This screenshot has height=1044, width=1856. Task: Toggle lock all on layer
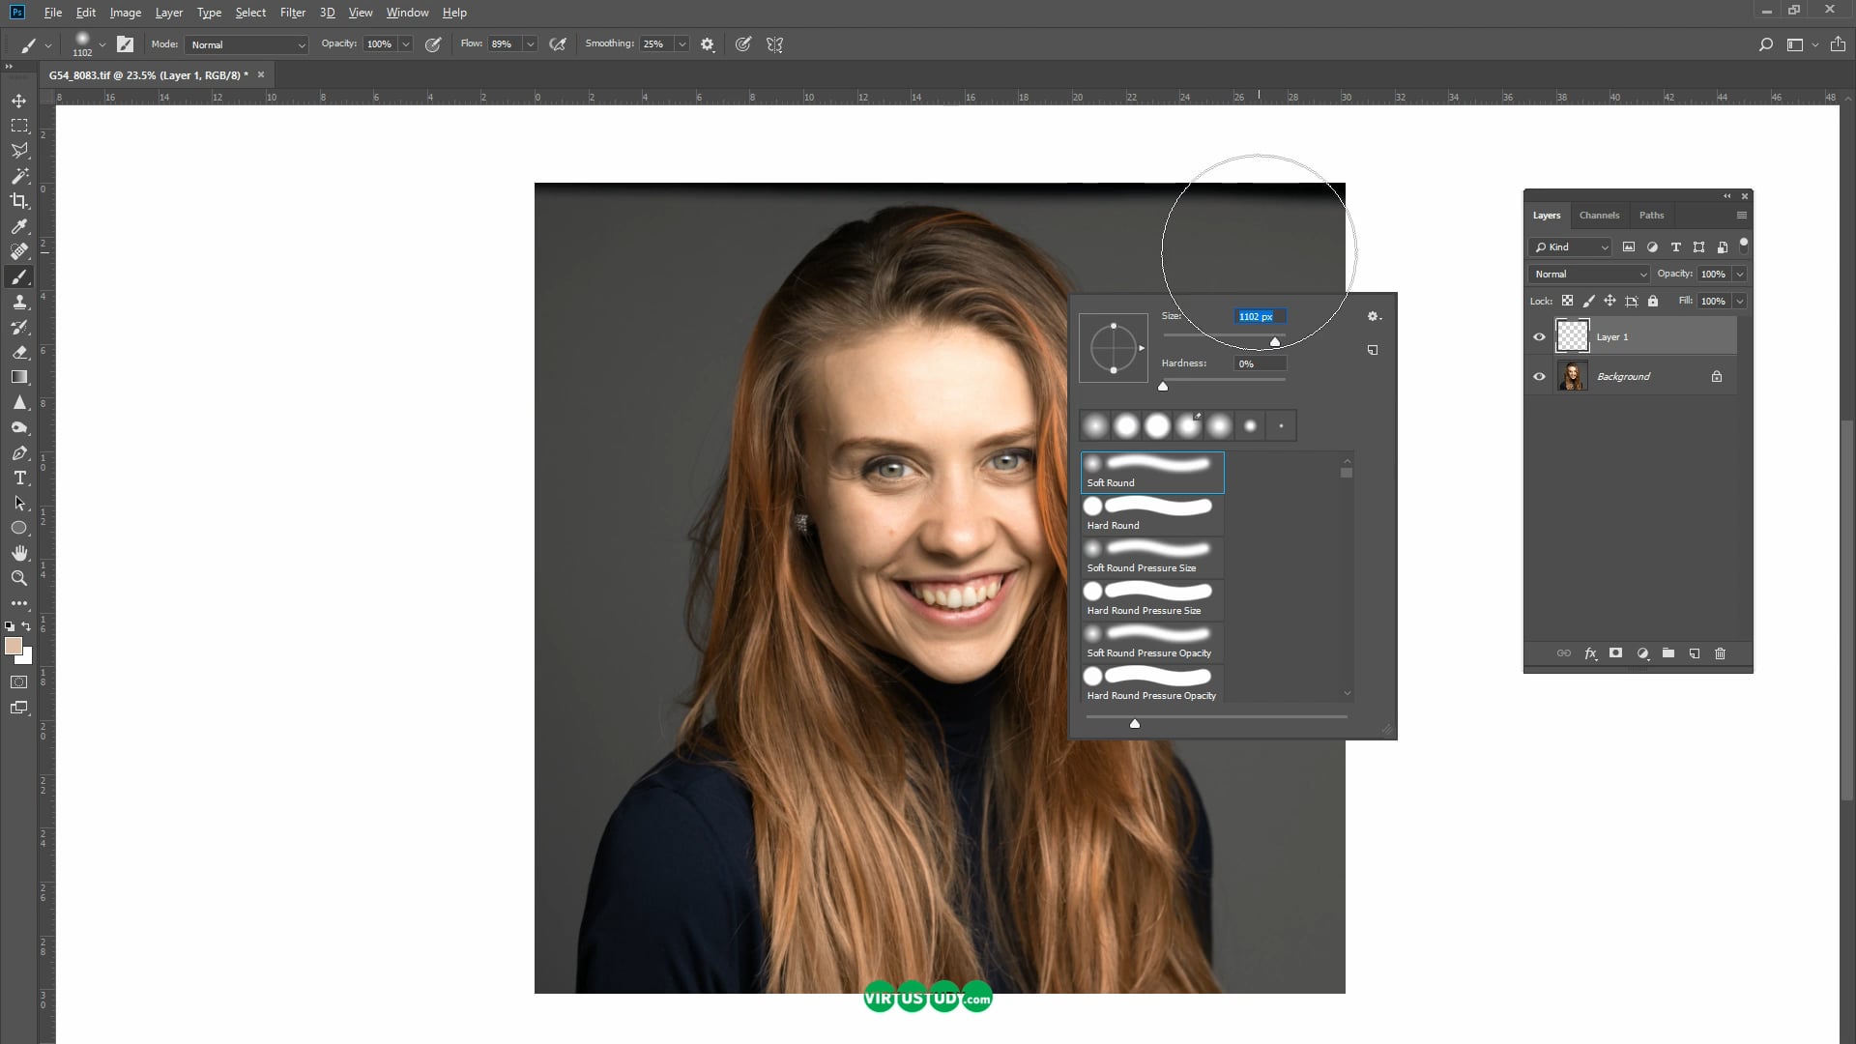click(x=1653, y=301)
